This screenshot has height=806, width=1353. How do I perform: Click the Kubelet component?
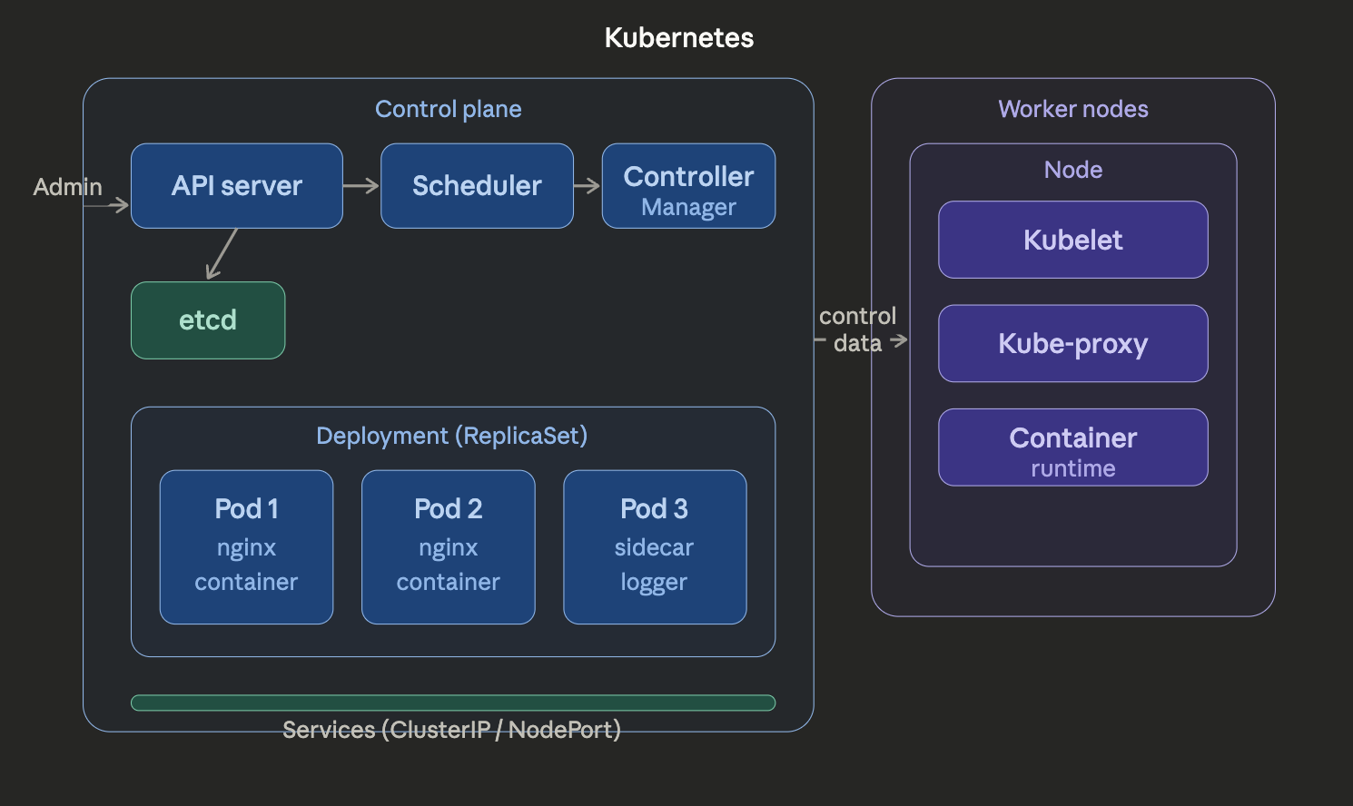pos(1072,240)
